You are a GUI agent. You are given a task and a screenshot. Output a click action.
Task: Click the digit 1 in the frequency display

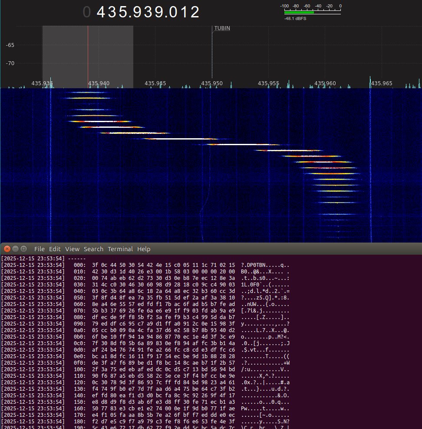pyautogui.click(x=184, y=12)
